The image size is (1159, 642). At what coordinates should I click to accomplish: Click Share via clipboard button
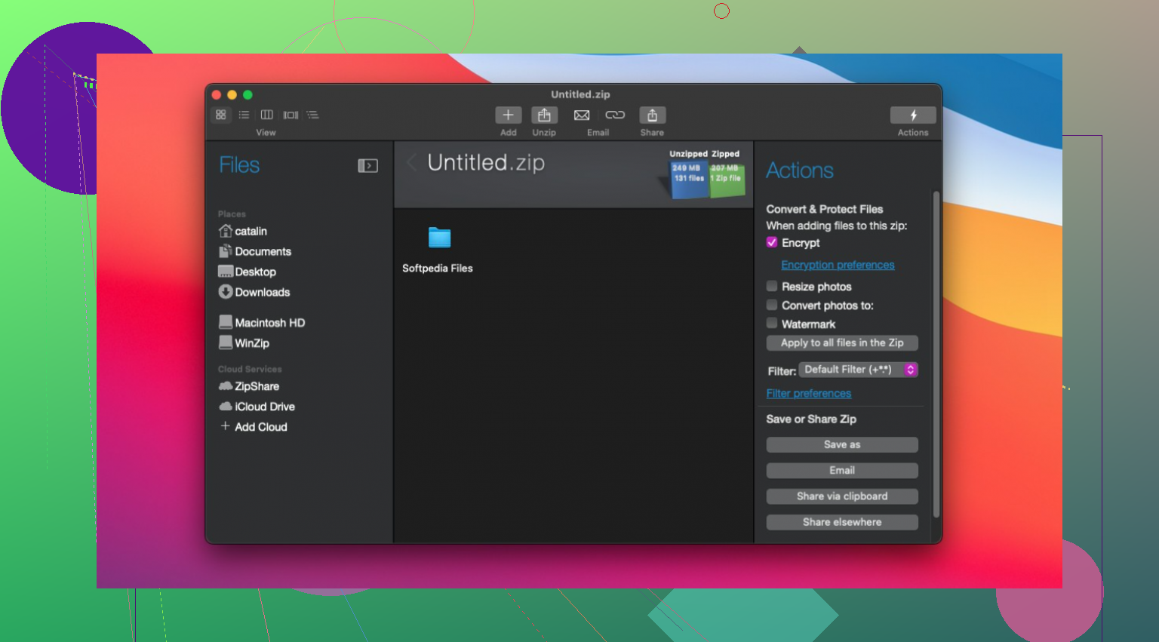(x=842, y=496)
